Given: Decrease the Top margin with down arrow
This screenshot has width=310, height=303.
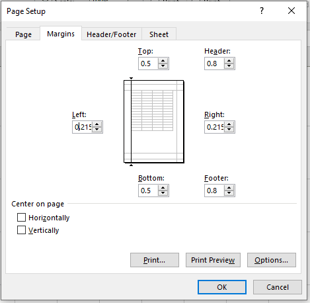Looking at the screenshot, I should point(163,66).
